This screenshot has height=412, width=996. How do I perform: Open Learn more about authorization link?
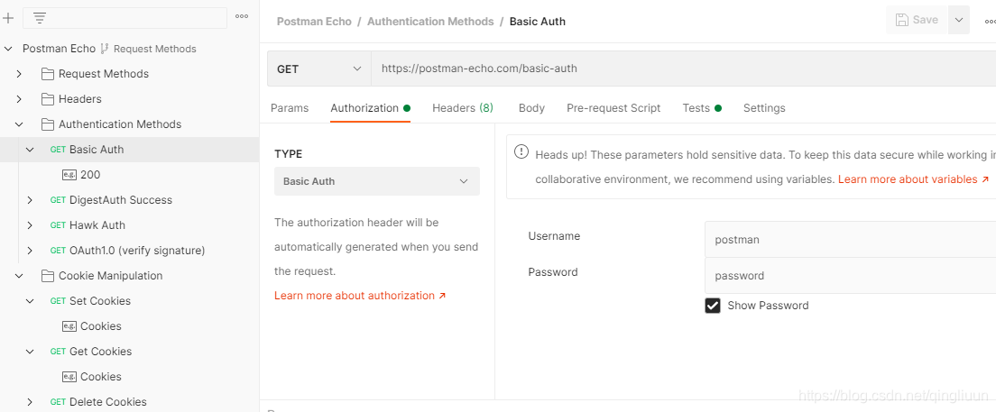[x=360, y=295]
